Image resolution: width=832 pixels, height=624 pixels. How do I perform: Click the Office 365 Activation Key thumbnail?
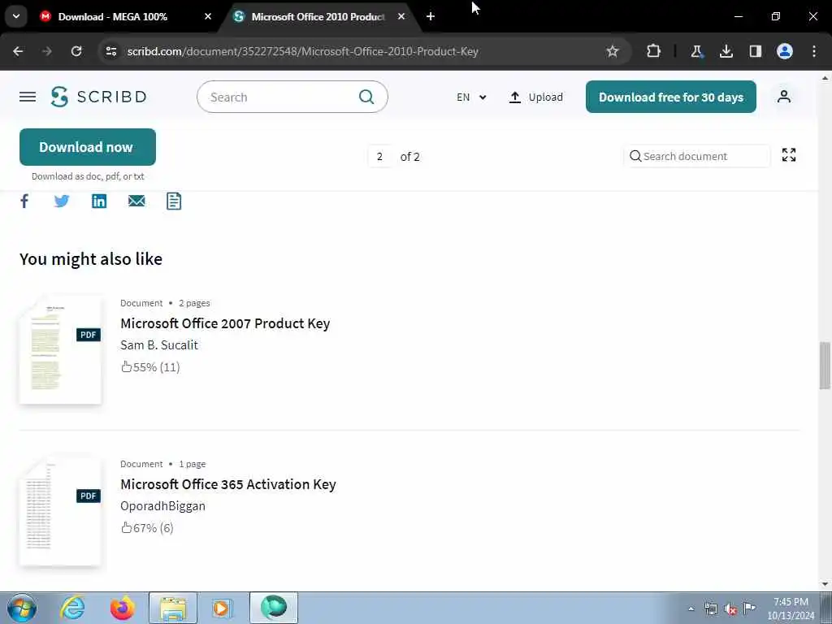60,512
